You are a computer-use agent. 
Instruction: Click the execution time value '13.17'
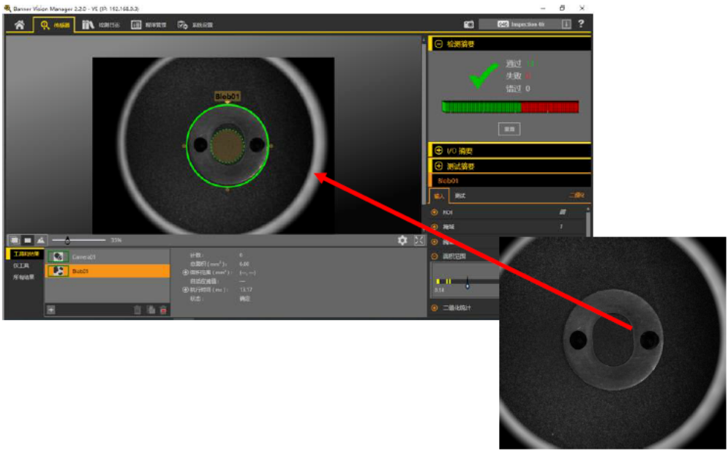246,290
